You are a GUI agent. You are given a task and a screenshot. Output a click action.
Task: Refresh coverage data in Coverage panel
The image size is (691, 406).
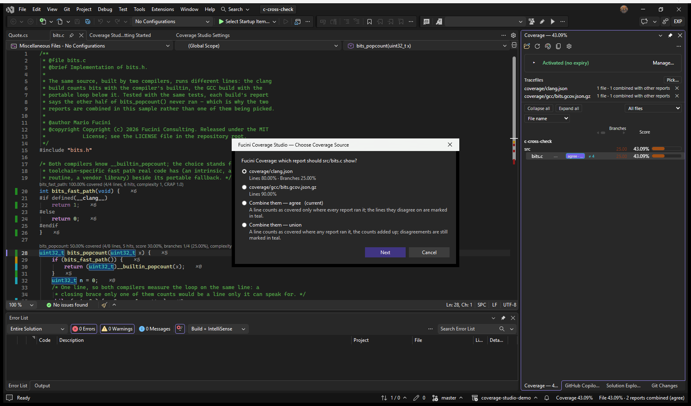(537, 46)
